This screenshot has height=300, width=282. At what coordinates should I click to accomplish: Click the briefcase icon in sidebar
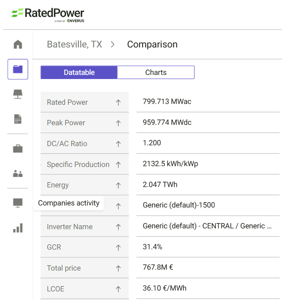(x=18, y=149)
